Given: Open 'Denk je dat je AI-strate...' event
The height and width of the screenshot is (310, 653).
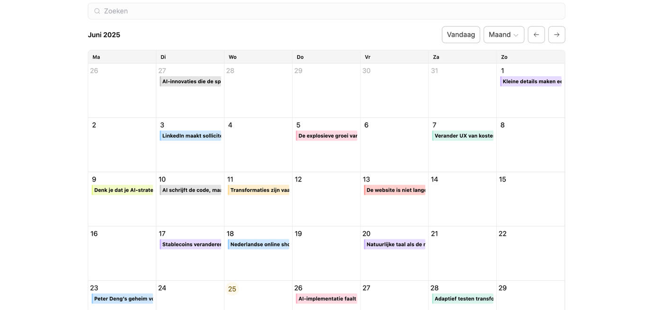Looking at the screenshot, I should point(123,190).
